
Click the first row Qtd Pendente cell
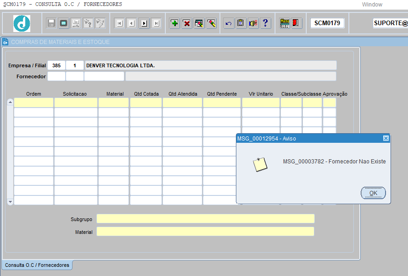(x=222, y=103)
